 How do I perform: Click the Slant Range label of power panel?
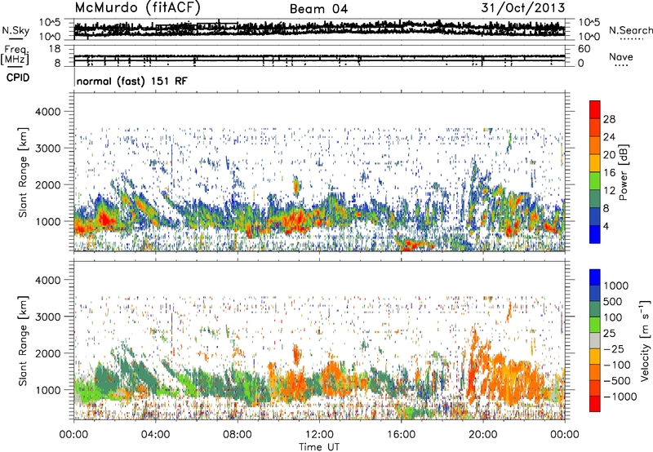23,172
